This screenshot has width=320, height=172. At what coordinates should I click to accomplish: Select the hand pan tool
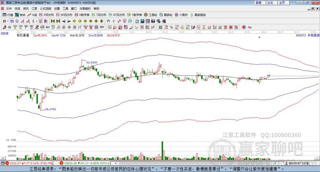pos(108,21)
